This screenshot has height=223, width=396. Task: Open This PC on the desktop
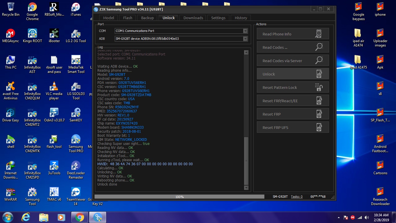[11, 62]
